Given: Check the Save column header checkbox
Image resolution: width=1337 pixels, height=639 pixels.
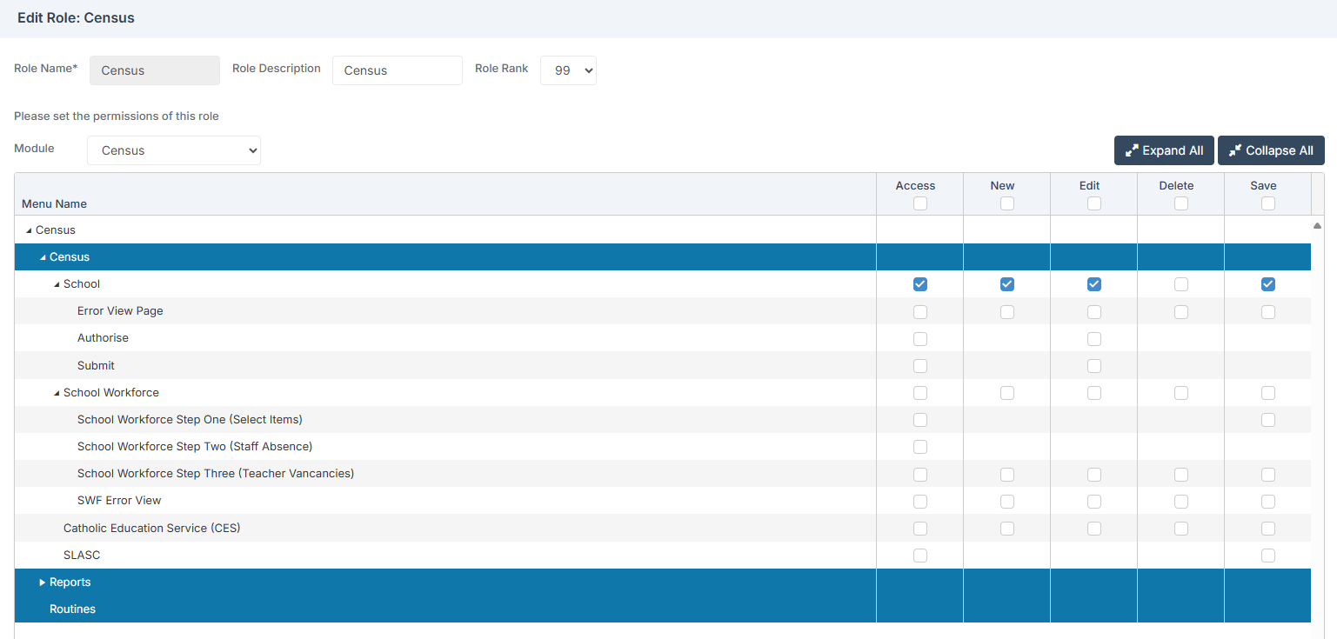Looking at the screenshot, I should click(1267, 203).
